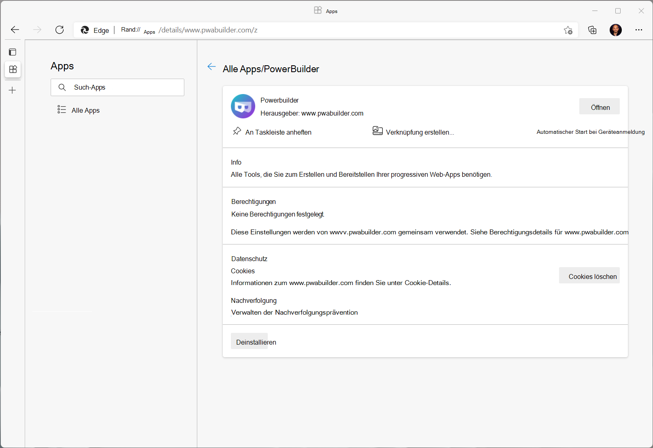Go back using browser back arrow
653x448 pixels.
coord(15,30)
